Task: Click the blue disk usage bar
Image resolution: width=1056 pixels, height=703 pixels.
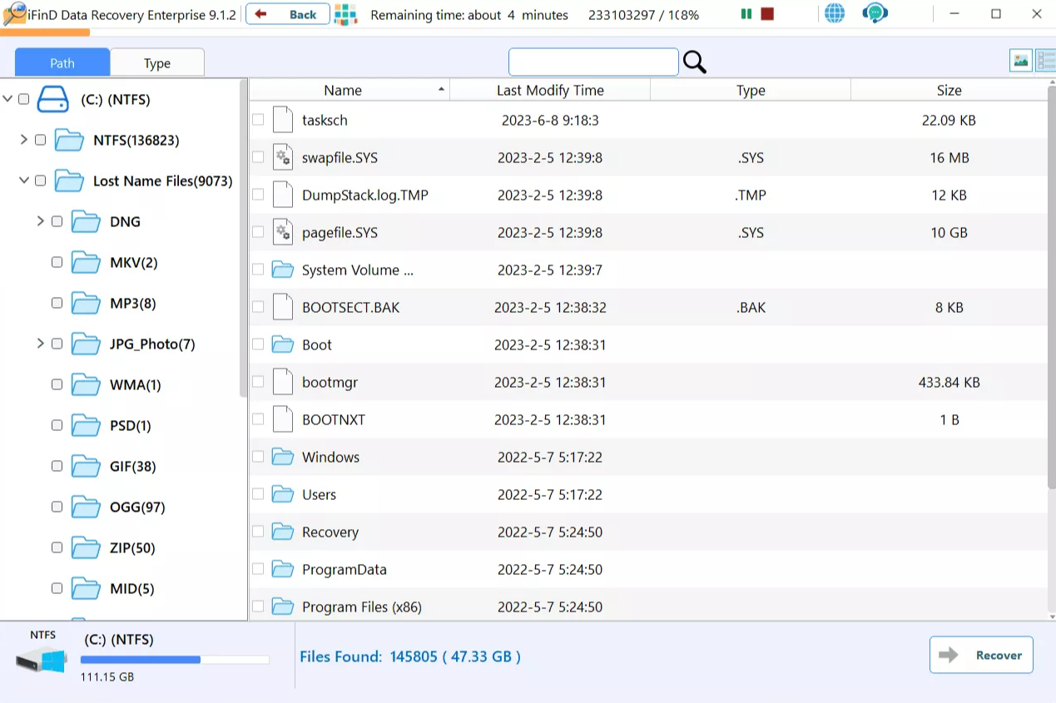Action: click(x=141, y=660)
